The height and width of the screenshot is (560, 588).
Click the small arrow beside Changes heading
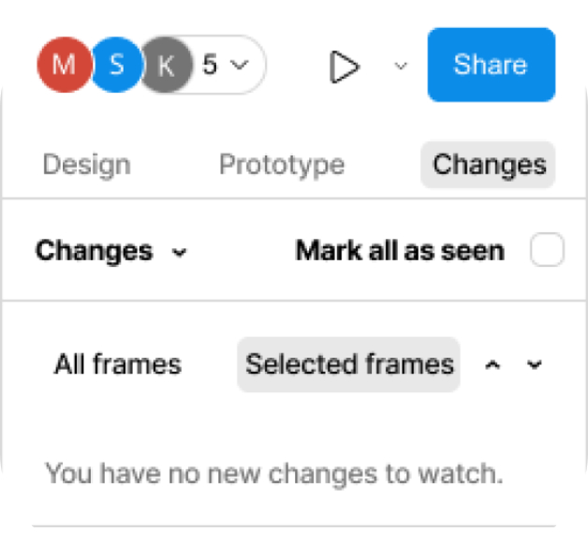coord(180,252)
